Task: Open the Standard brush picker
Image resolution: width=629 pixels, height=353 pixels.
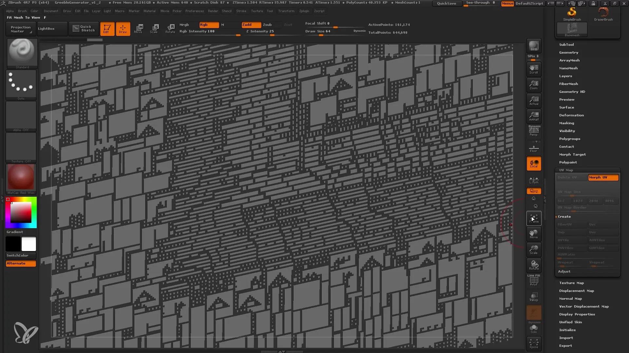Action: 22,54
